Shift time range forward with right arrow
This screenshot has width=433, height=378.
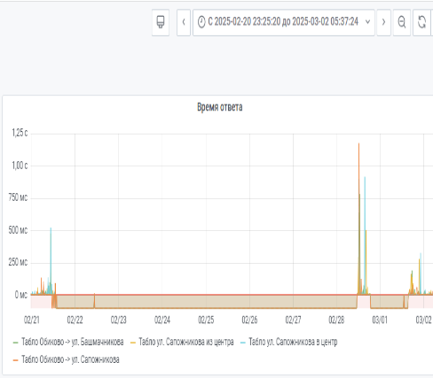(x=384, y=22)
